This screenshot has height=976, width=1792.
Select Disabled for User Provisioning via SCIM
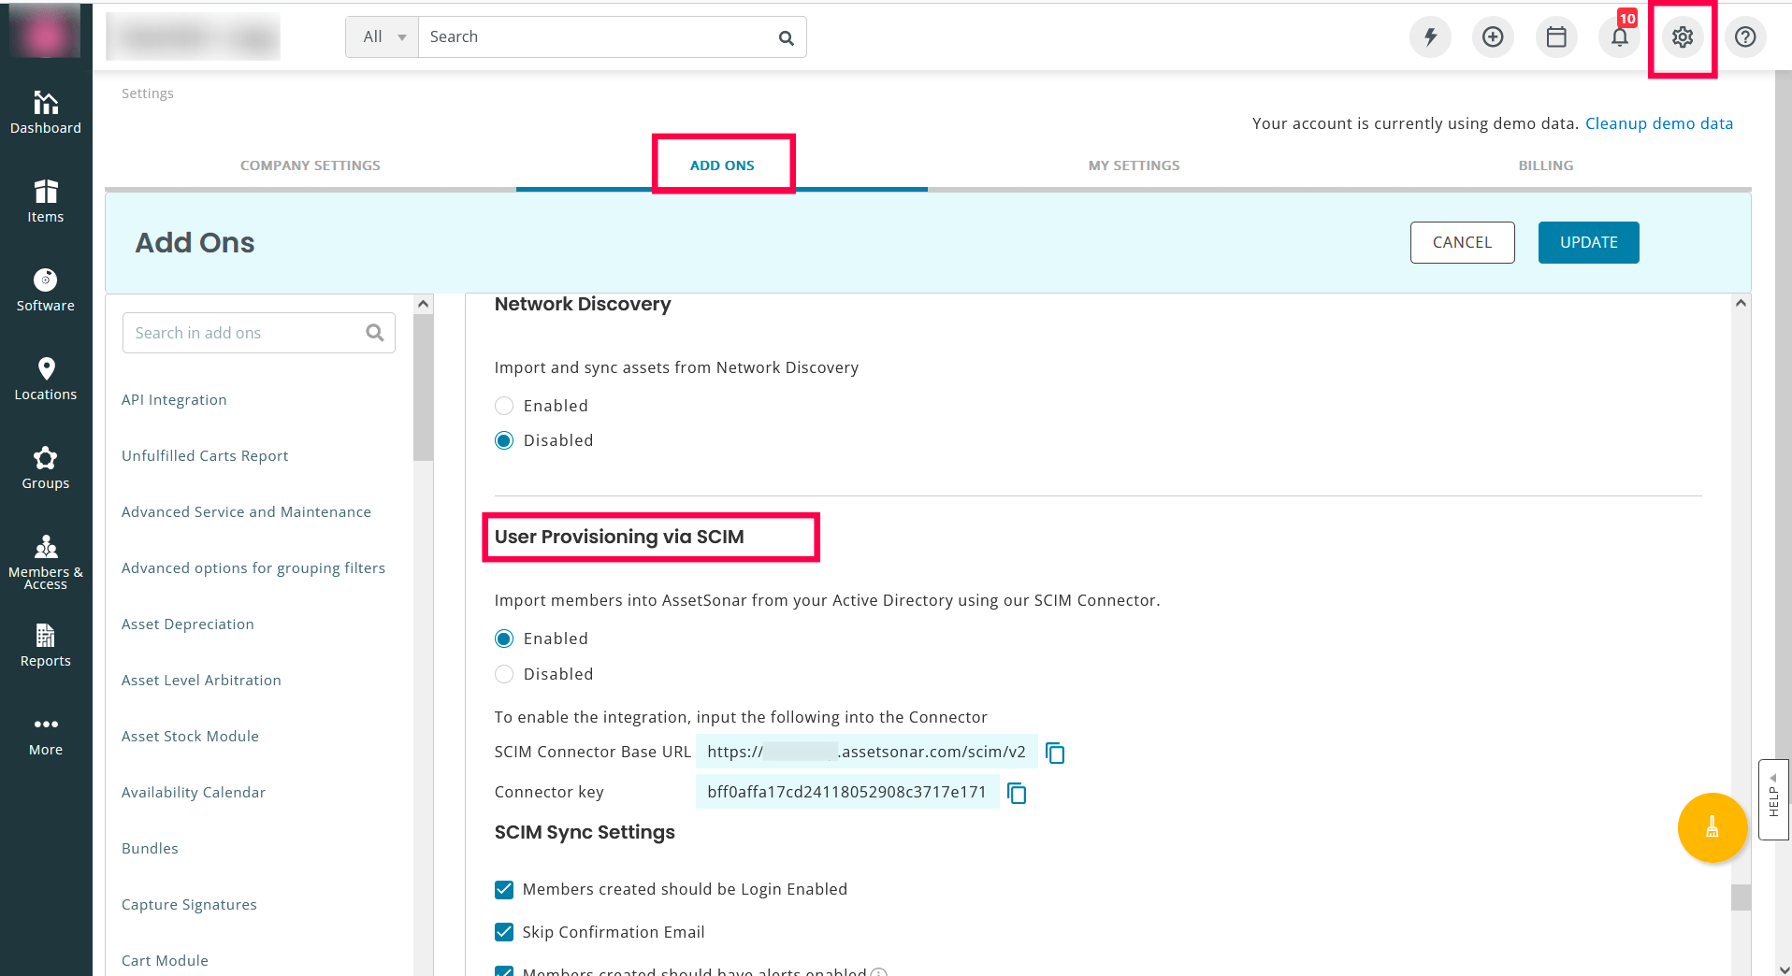504,674
